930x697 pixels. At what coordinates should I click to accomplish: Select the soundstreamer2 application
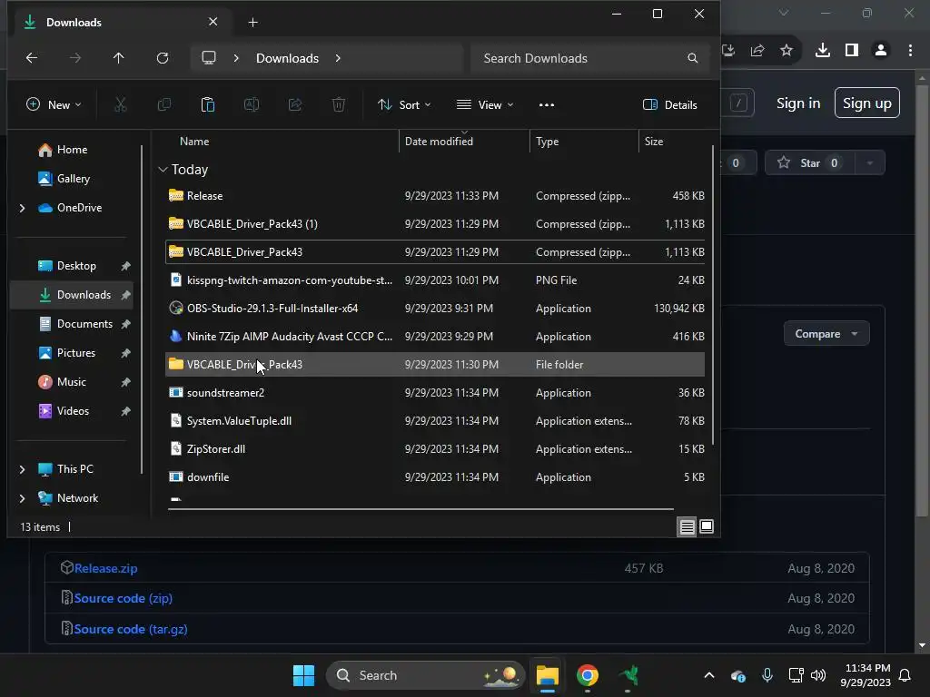tap(435, 392)
